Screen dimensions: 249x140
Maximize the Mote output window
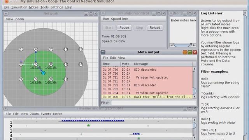coord(190,52)
